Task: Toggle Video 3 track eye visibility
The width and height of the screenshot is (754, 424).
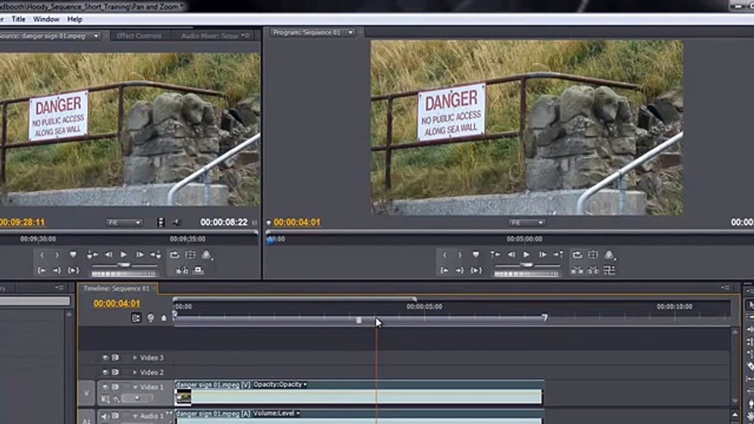Action: [105, 357]
